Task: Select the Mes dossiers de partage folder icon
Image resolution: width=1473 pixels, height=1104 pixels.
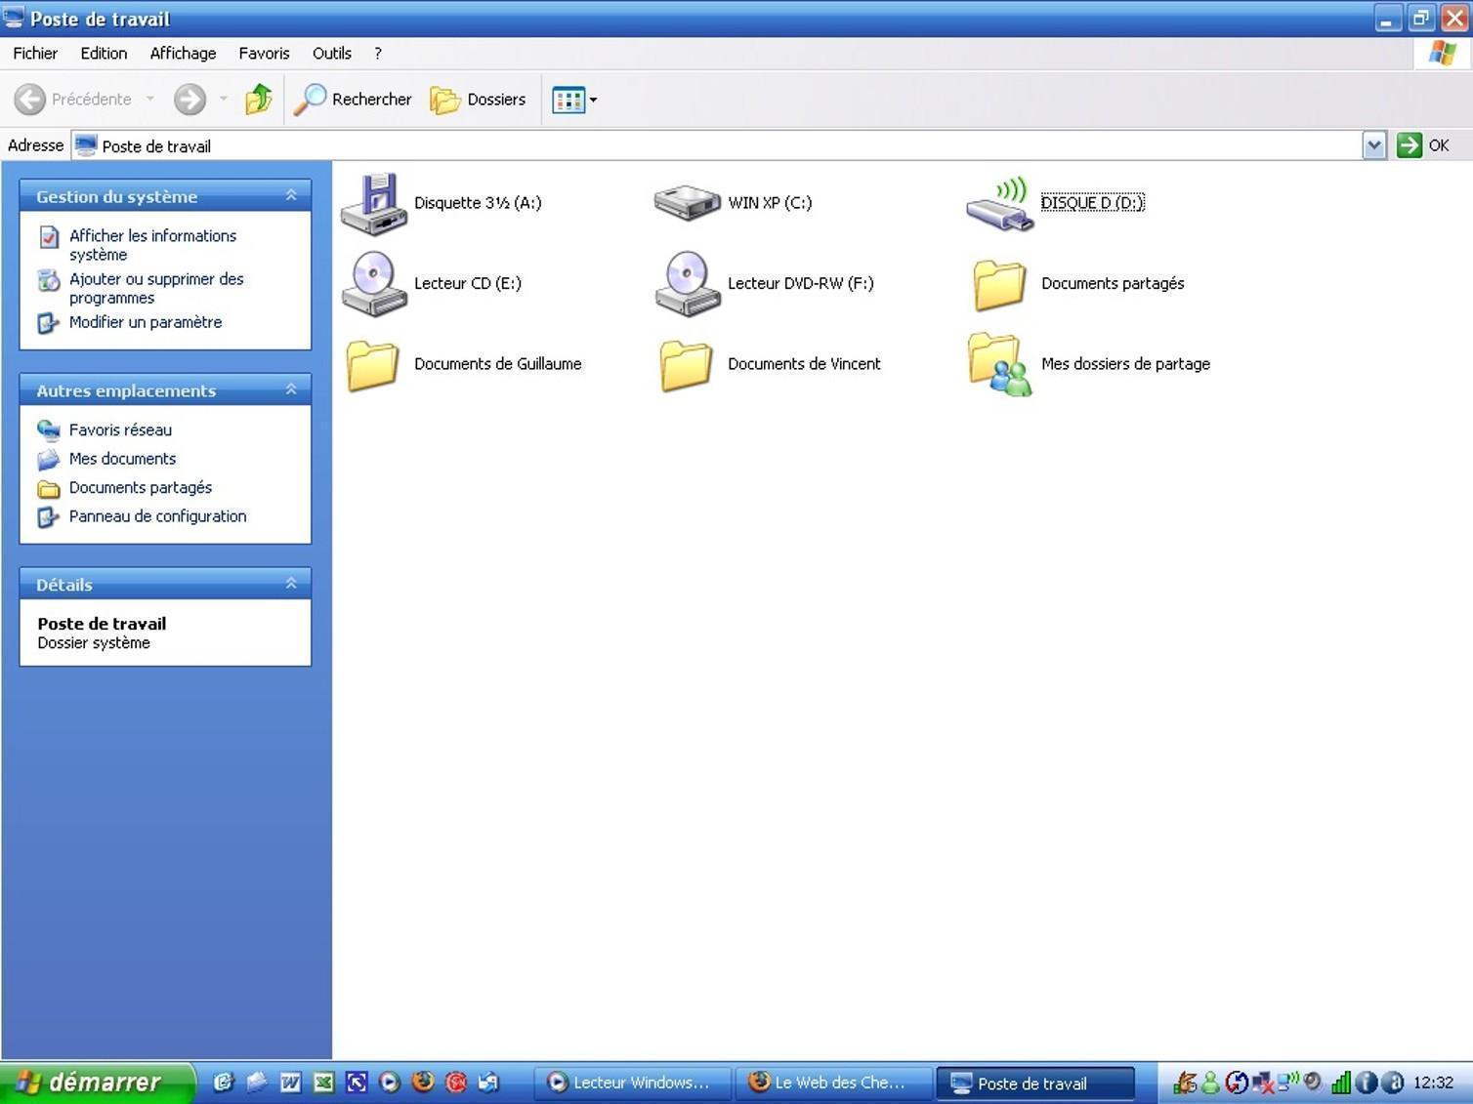Action: [999, 364]
